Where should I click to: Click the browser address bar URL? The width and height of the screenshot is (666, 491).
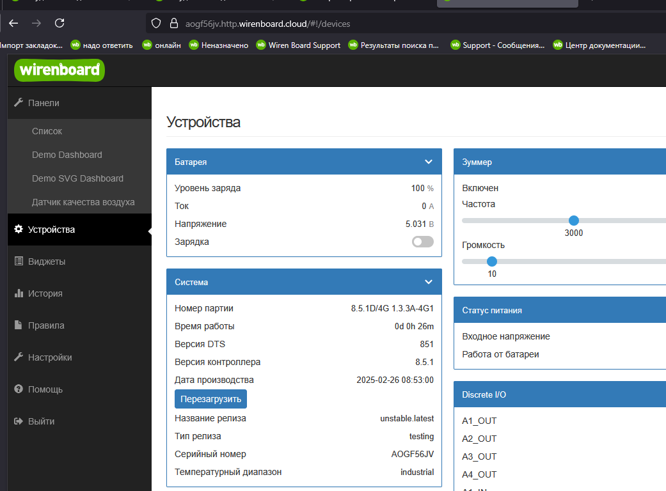pyautogui.click(x=267, y=24)
